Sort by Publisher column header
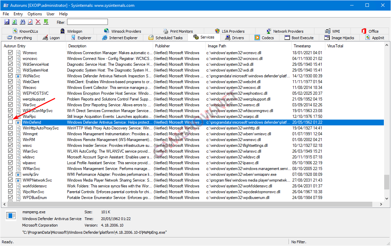The height and width of the screenshot is (246, 391). tap(179, 46)
